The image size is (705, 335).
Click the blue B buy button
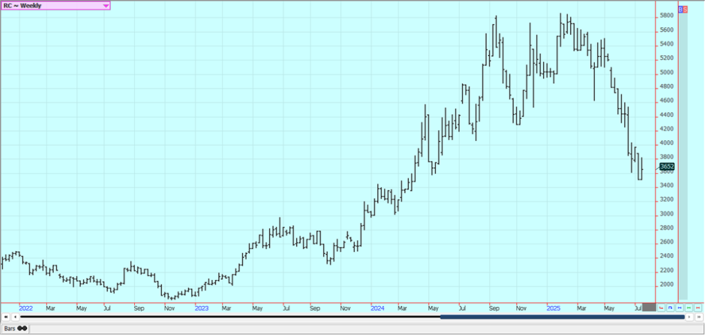pos(680,10)
